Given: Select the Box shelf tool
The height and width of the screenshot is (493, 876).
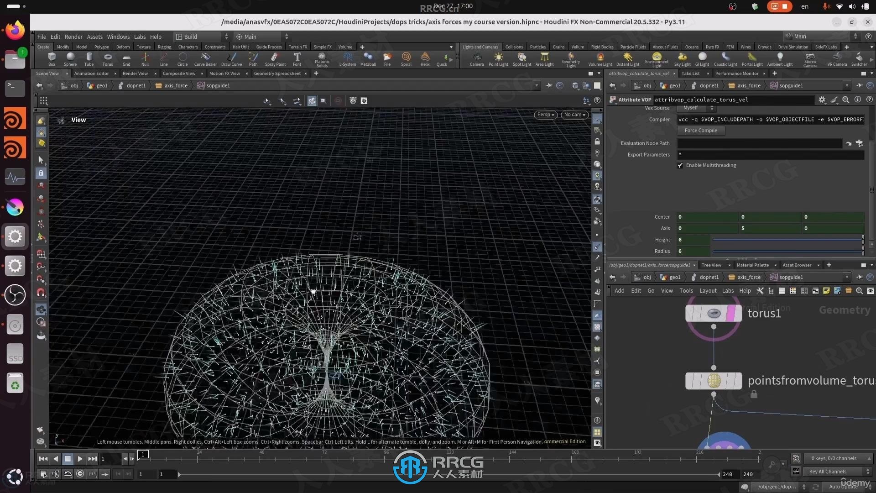Looking at the screenshot, I should click(52, 58).
